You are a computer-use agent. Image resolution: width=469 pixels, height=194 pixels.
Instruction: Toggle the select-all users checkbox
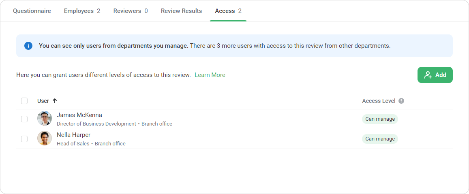click(24, 101)
